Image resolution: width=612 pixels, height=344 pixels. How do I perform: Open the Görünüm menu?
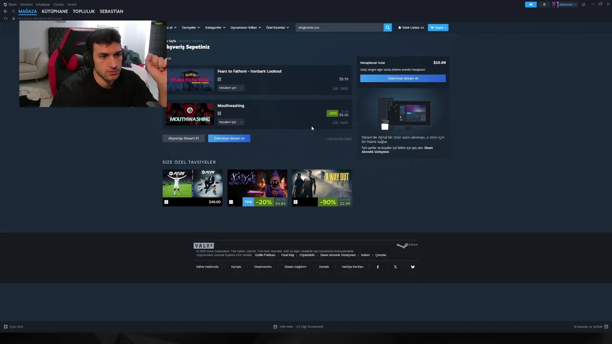pyautogui.click(x=26, y=4)
